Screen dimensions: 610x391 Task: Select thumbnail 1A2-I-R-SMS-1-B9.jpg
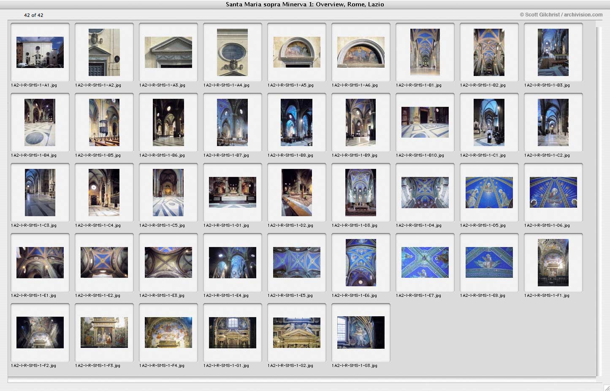click(361, 122)
